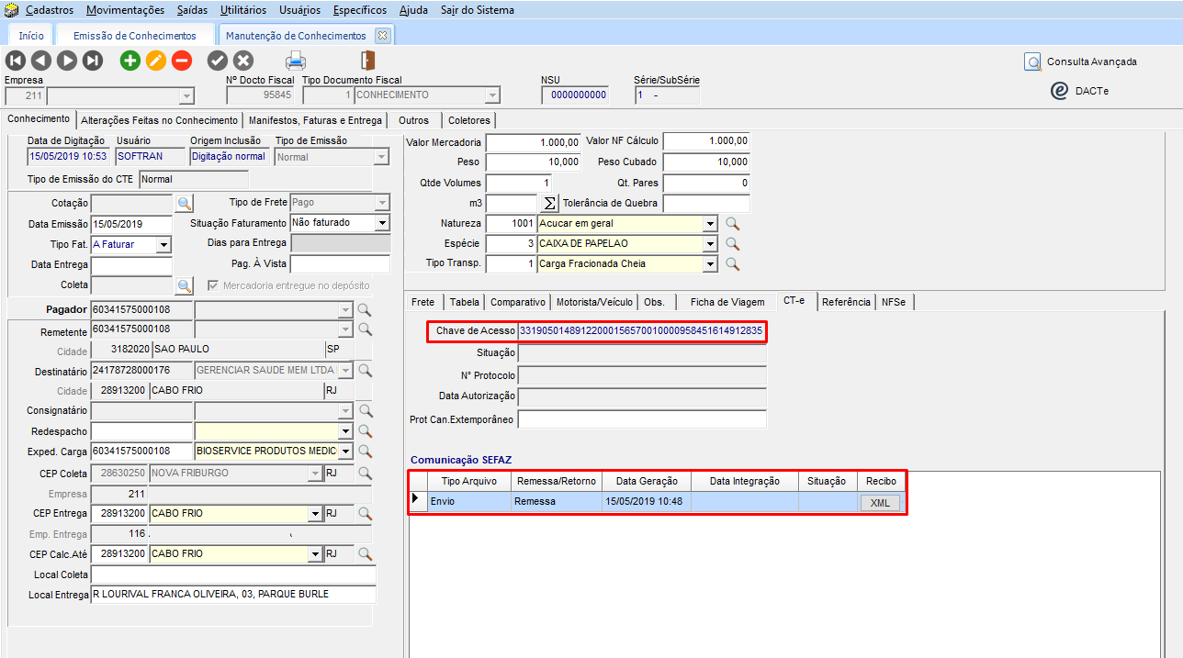This screenshot has width=1183, height=658.
Task: Search Cotação with the magnifier icon
Action: tap(184, 203)
